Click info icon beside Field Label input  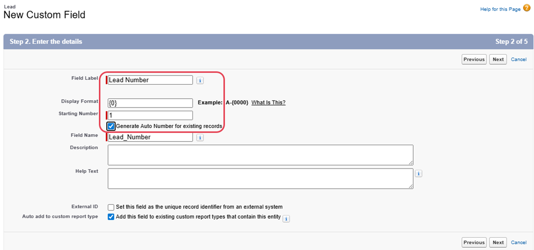click(200, 80)
